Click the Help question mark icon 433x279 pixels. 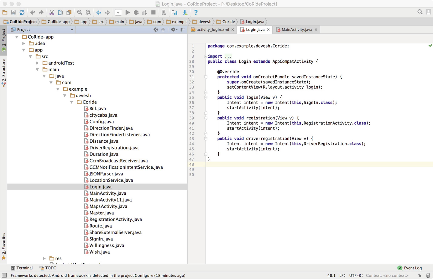196,13
